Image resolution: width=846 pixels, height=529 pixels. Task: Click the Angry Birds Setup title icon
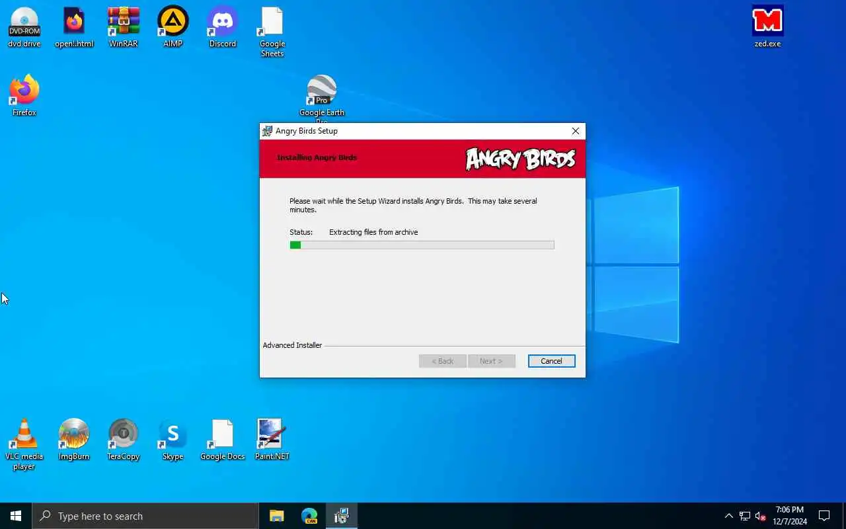(267, 131)
